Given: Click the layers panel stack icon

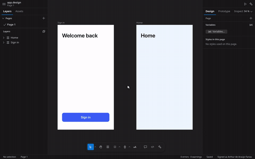Looking at the screenshot, I should 44,32.
